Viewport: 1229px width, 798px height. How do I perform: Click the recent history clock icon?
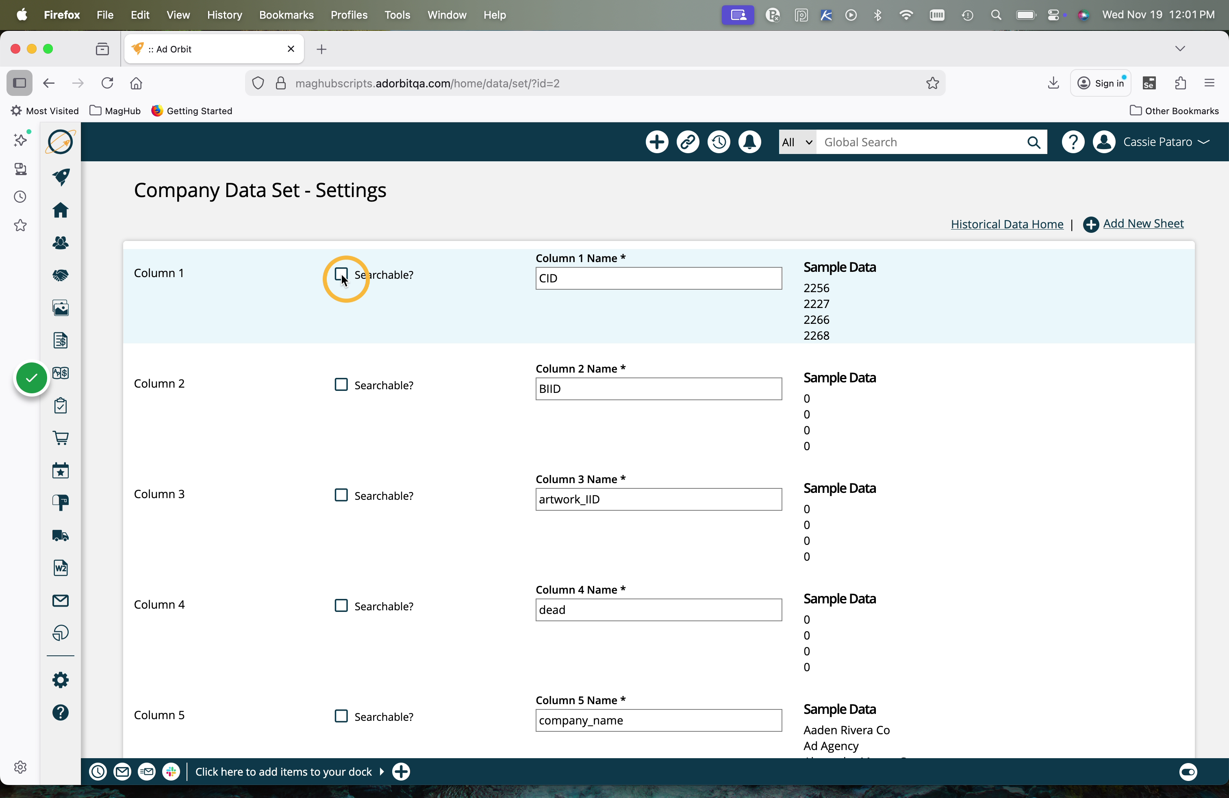pos(718,142)
